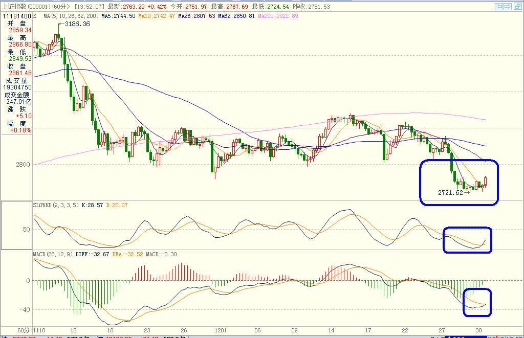Click the 60分 period label at bottom left

(24, 330)
